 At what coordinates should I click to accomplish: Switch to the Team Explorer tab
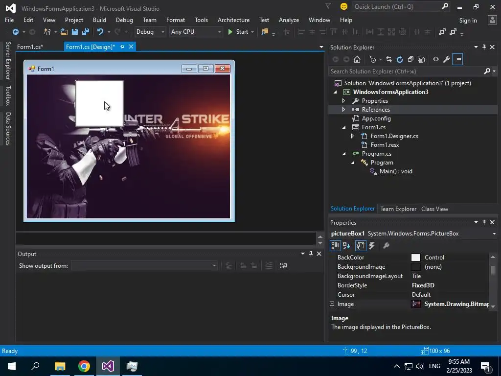(x=398, y=209)
